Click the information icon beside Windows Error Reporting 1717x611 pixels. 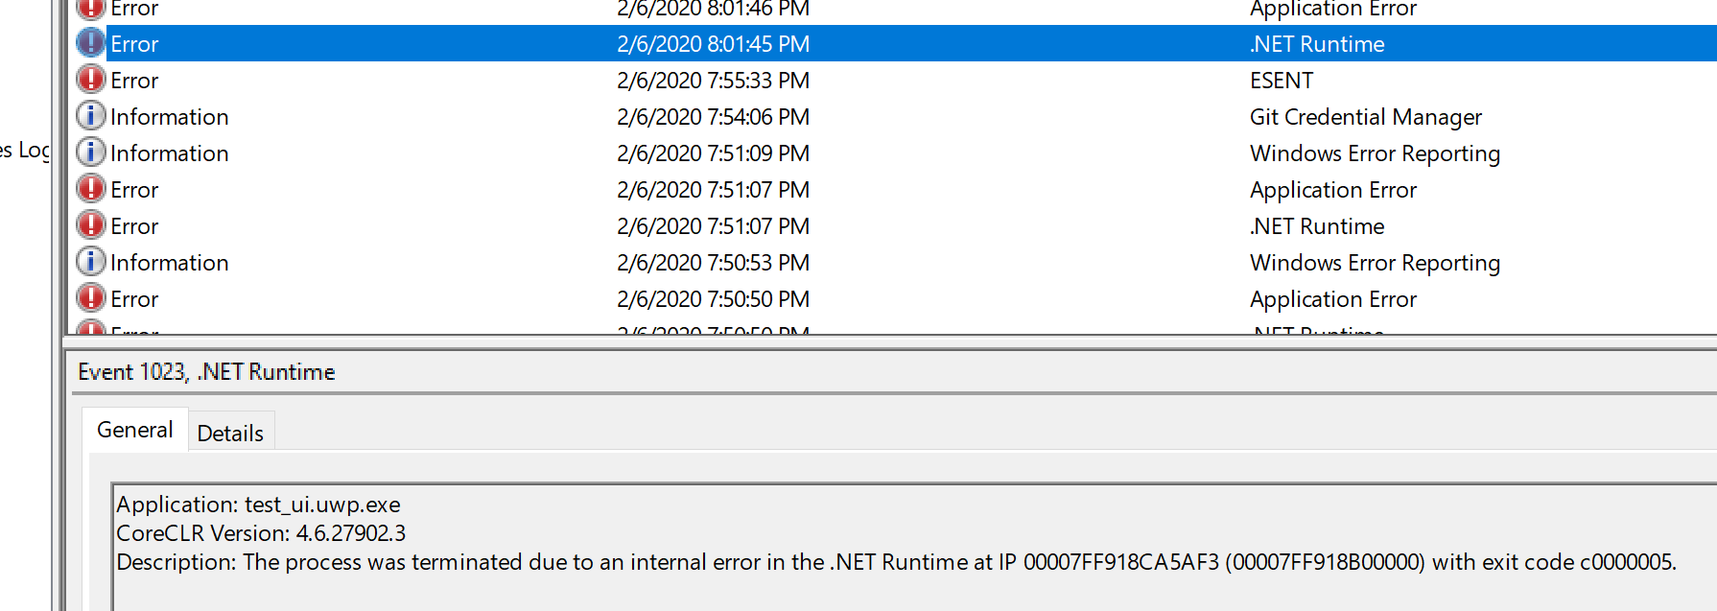(91, 152)
